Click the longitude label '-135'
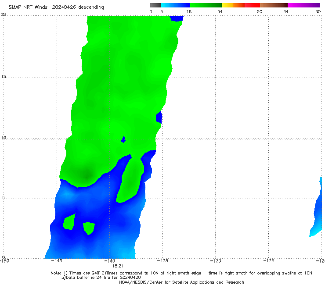This screenshot has height=285, width=325. tap(162, 261)
